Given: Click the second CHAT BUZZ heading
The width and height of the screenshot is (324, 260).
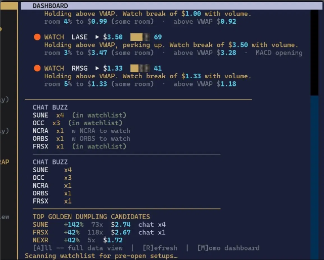Looking at the screenshot, I should (x=50, y=162).
